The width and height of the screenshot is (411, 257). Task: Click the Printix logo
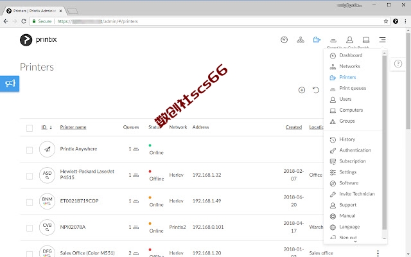pos(39,40)
